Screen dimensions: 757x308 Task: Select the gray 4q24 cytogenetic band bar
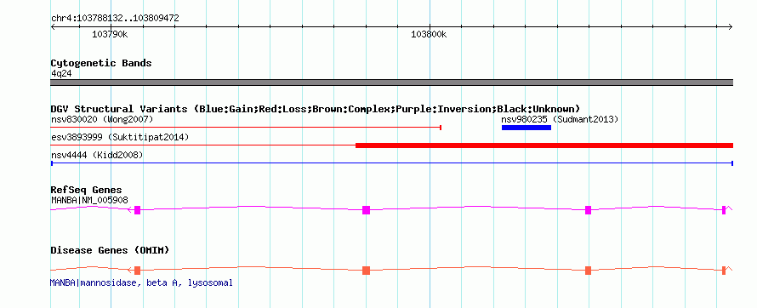point(391,83)
